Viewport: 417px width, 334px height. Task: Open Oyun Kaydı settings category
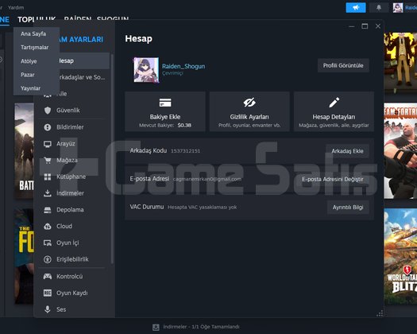click(x=71, y=293)
